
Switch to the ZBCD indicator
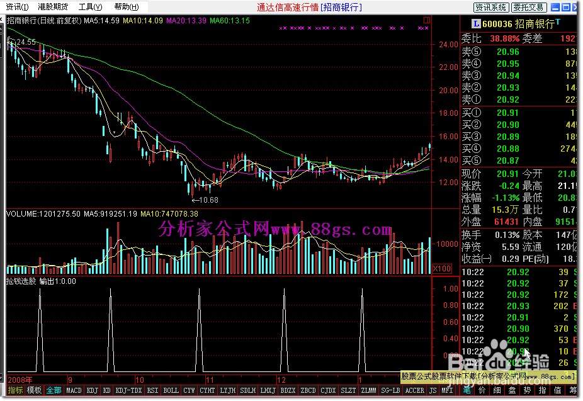click(x=308, y=390)
